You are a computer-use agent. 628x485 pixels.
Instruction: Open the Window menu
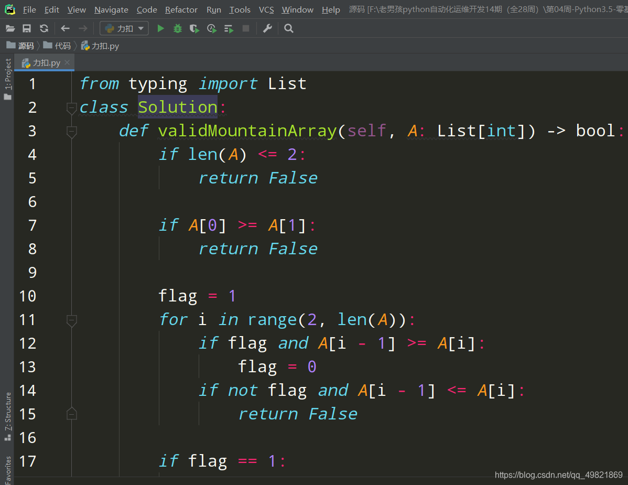(297, 9)
